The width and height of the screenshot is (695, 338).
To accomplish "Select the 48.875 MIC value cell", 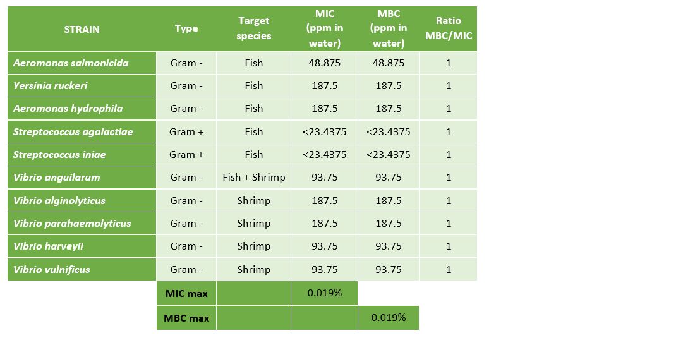I will [324, 63].
